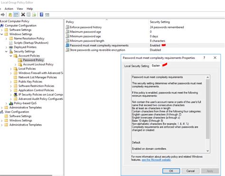225x176 pixels.
Task: Switch to the Local Security Setting tab
Action: coord(137,66)
